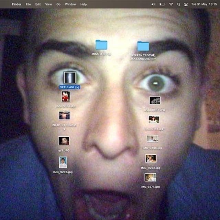Open the Finder menu

tap(16, 4)
